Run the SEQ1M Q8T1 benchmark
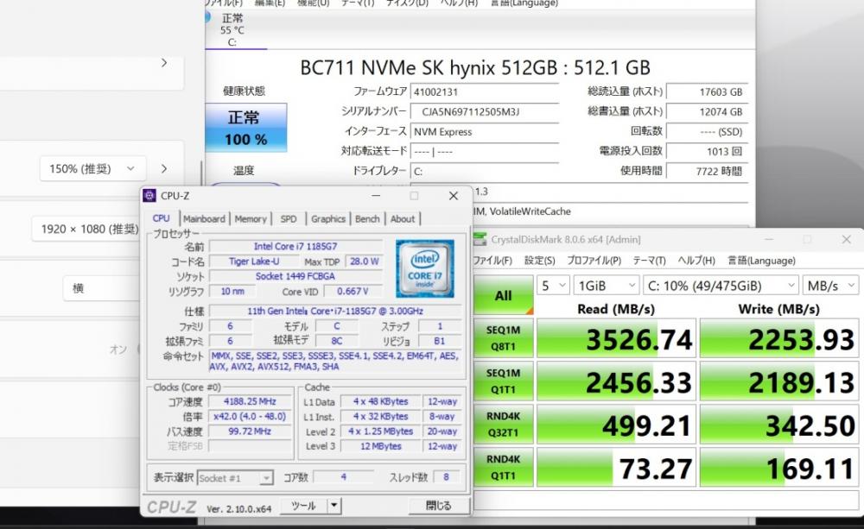Screen dimensions: 864x529 point(503,338)
